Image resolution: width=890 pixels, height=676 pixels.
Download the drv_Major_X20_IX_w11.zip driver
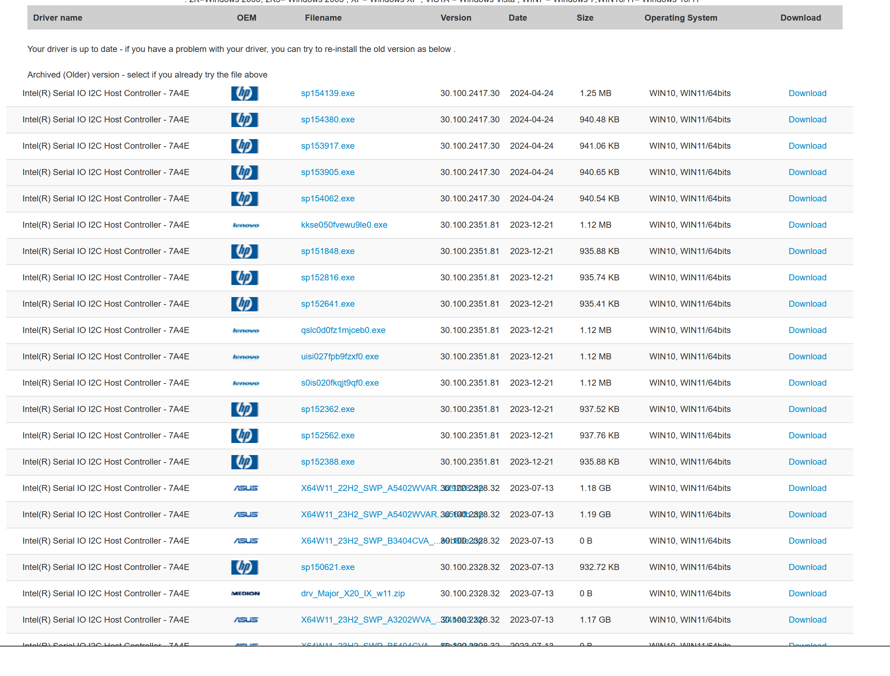(x=807, y=593)
